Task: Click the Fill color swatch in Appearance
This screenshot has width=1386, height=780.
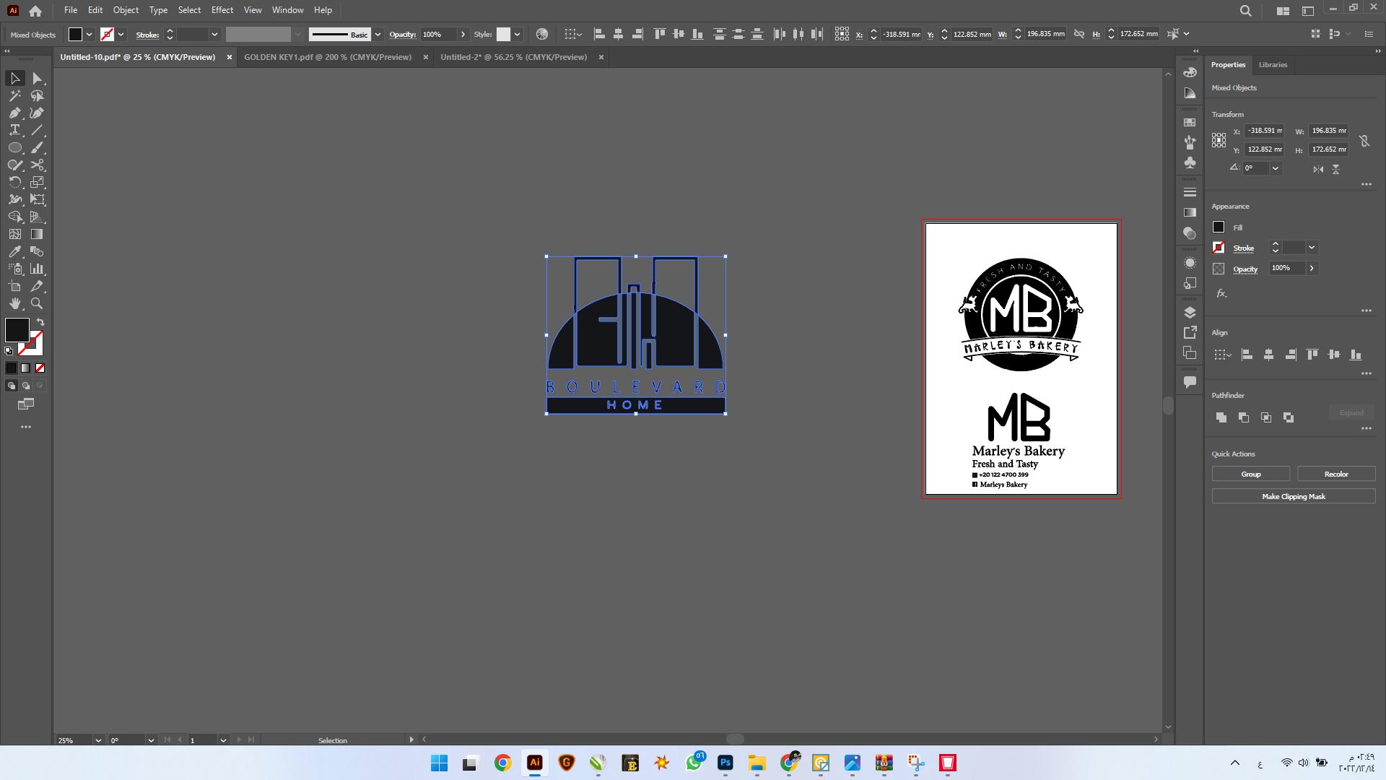Action: 1219,227
